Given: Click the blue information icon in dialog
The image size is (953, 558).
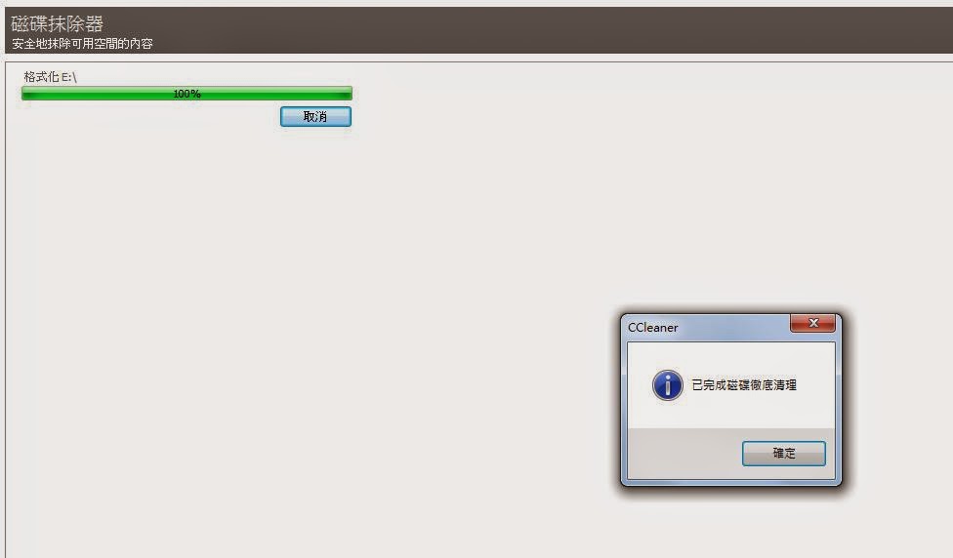Looking at the screenshot, I should click(667, 385).
